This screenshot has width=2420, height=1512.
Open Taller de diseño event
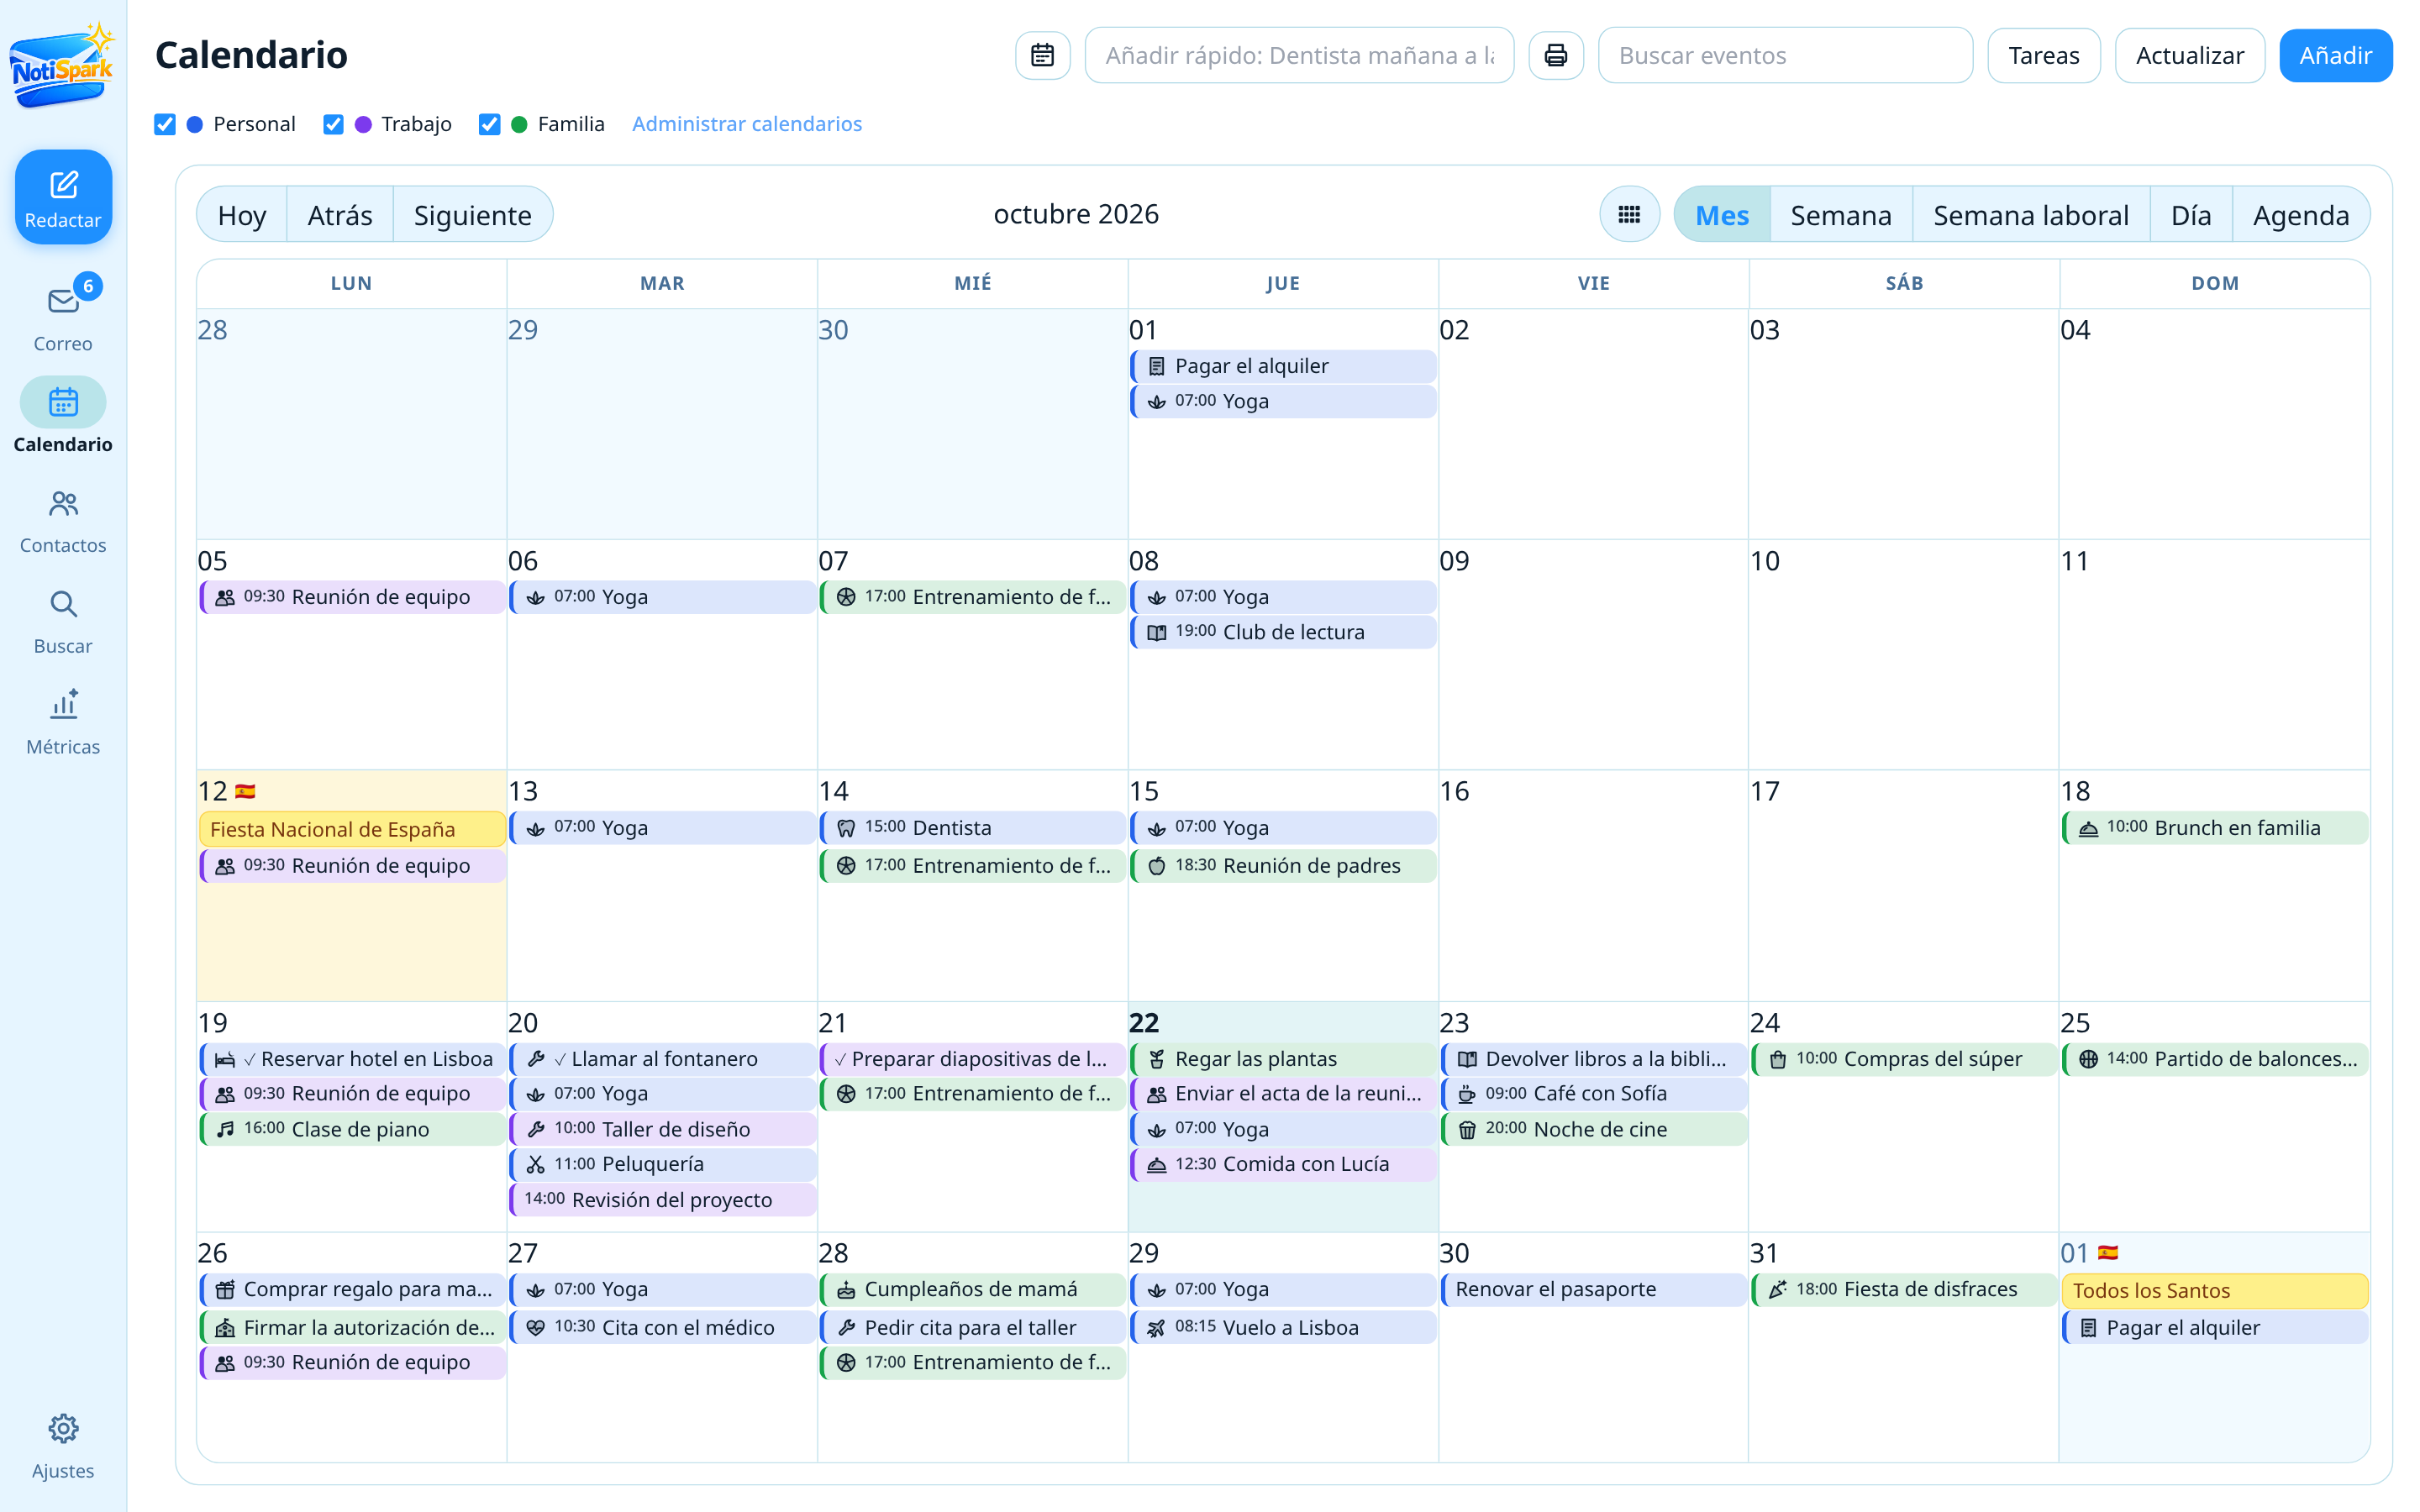(x=663, y=1129)
